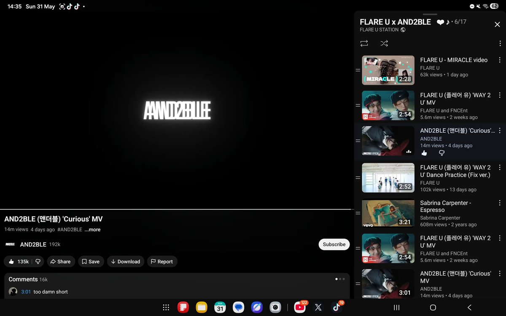The height and width of the screenshot is (316, 506).
Task: Select the comment 'too damn short'
Action: [x=51, y=292]
